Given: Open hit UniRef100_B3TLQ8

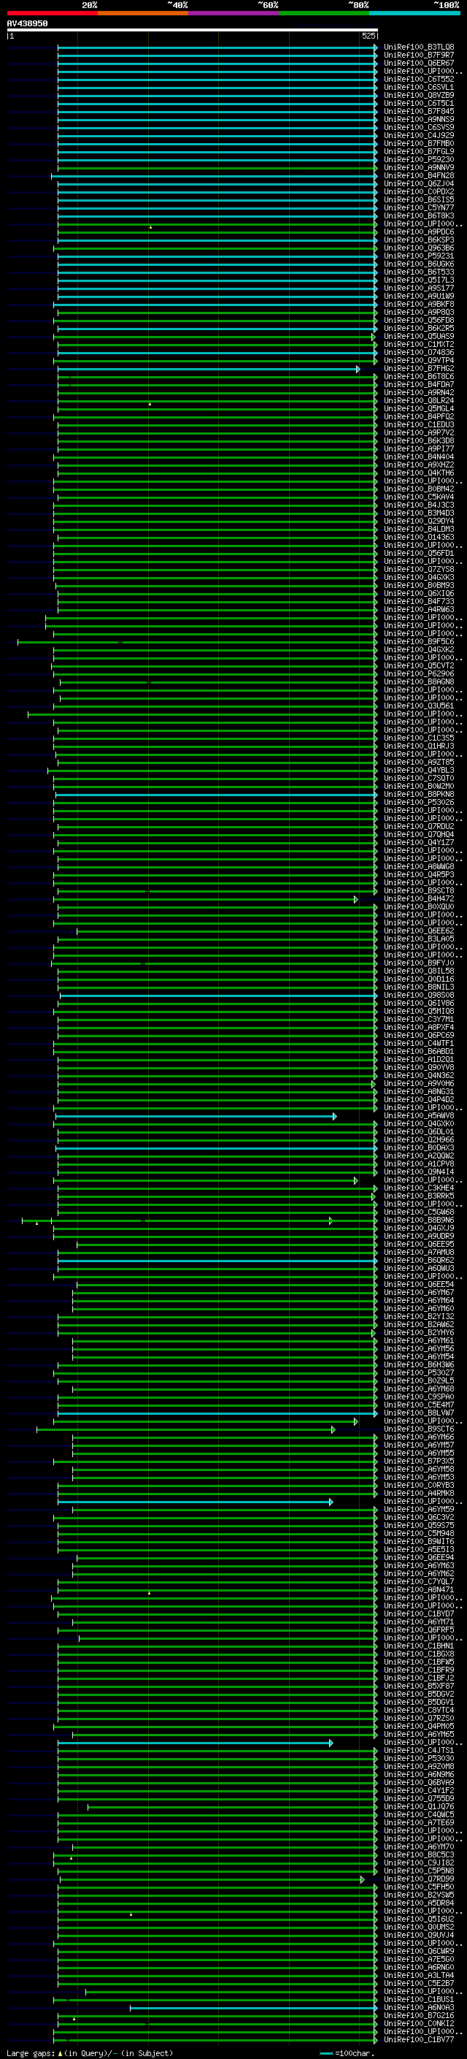Looking at the screenshot, I should tap(419, 47).
